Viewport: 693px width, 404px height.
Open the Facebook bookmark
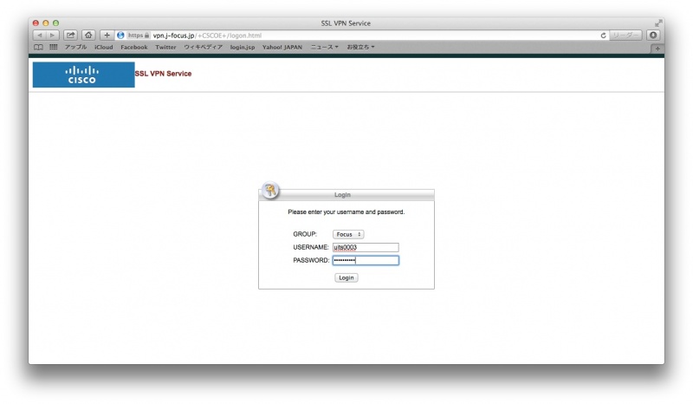point(134,47)
